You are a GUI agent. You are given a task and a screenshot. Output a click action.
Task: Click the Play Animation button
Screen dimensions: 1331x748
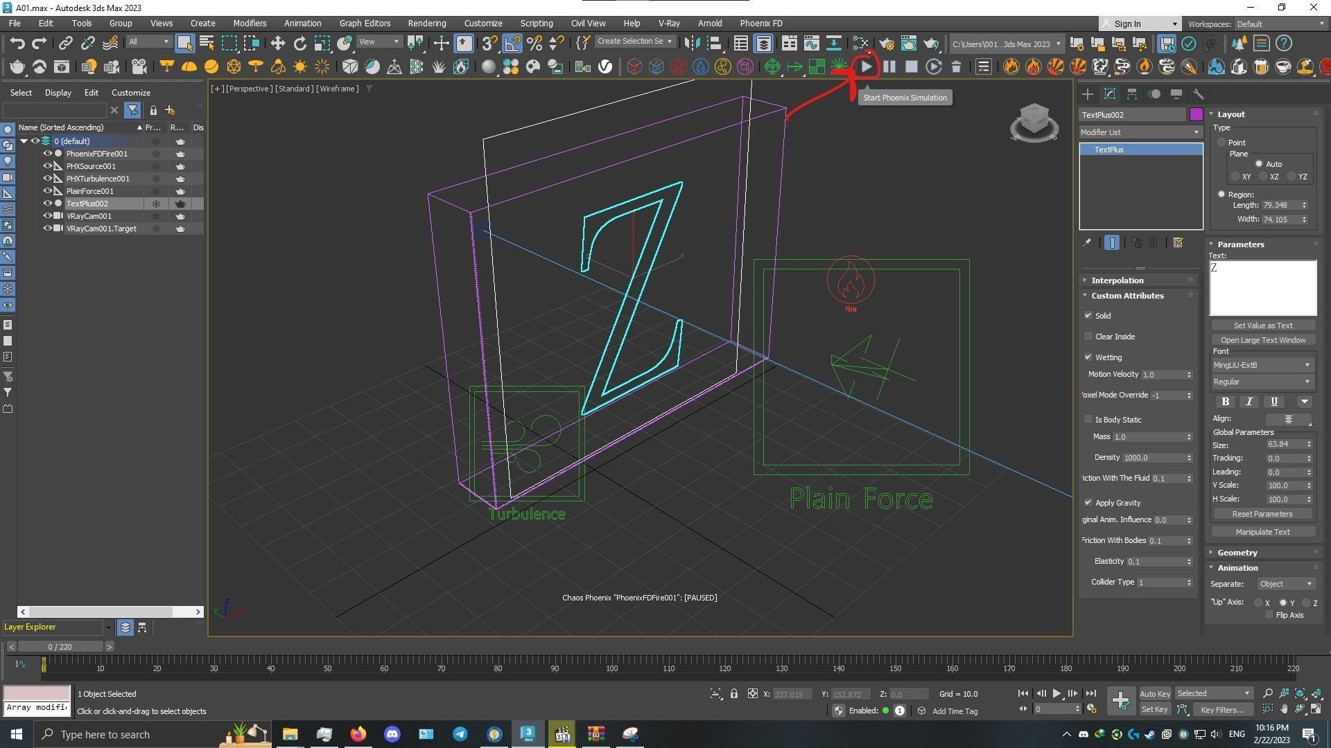(x=1056, y=693)
